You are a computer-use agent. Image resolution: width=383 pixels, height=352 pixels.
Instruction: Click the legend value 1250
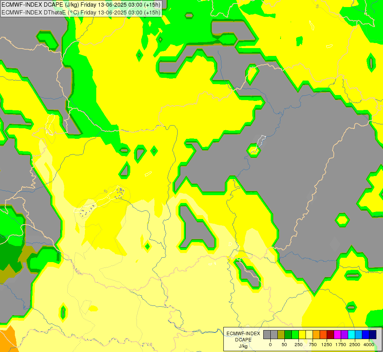coord(327,345)
